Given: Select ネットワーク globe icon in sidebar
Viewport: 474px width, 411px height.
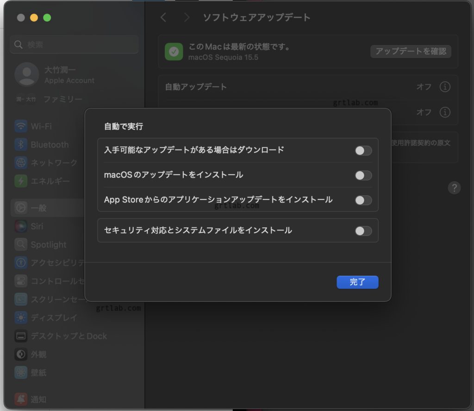Looking at the screenshot, I should pyautogui.click(x=21, y=162).
